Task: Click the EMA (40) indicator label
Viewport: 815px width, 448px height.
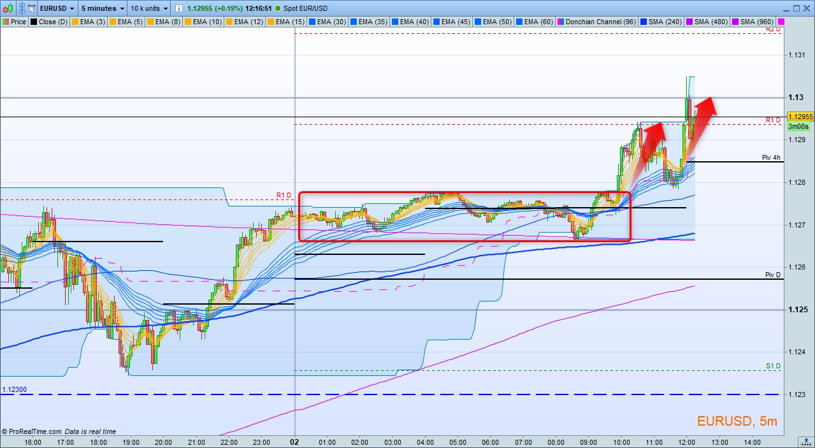Action: (410, 22)
